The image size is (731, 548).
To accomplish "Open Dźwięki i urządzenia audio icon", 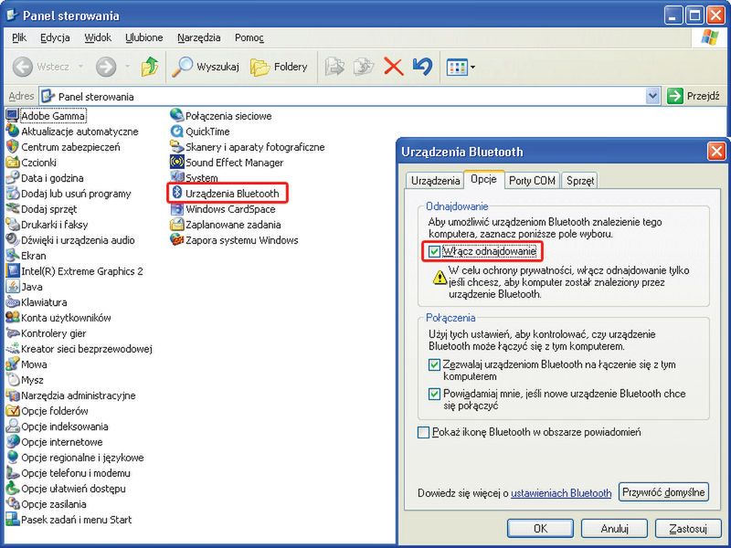I will pyautogui.click(x=12, y=240).
